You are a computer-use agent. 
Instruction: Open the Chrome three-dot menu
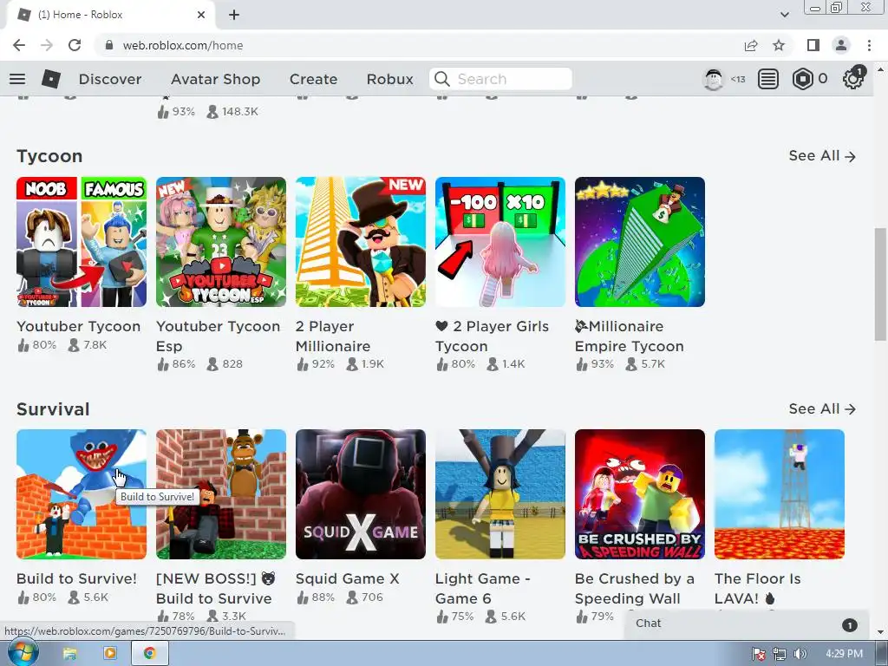[x=869, y=45]
